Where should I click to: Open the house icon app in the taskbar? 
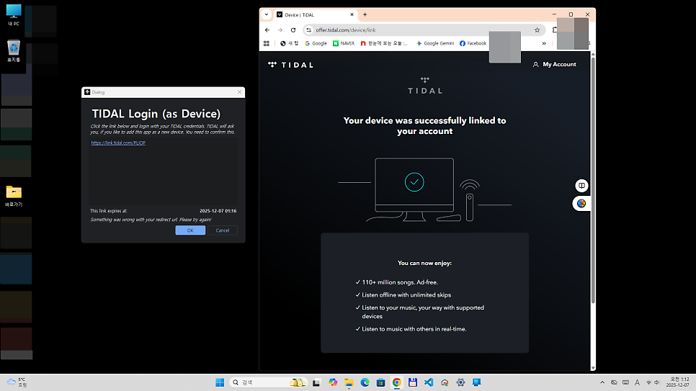pyautogui.click(x=445, y=382)
